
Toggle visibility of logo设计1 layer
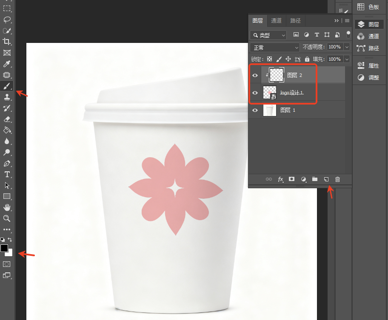[x=255, y=93]
